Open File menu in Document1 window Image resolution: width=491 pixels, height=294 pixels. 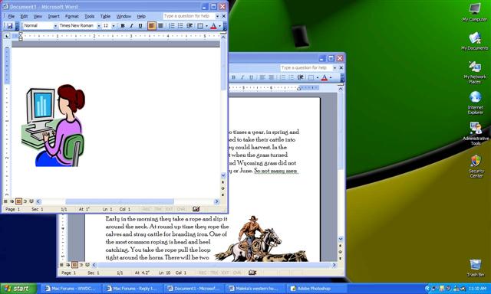[12, 16]
